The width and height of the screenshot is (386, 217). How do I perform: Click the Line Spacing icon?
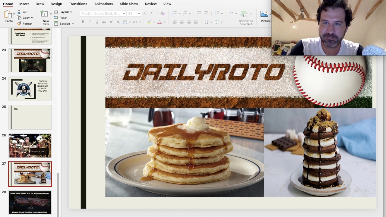(217, 13)
